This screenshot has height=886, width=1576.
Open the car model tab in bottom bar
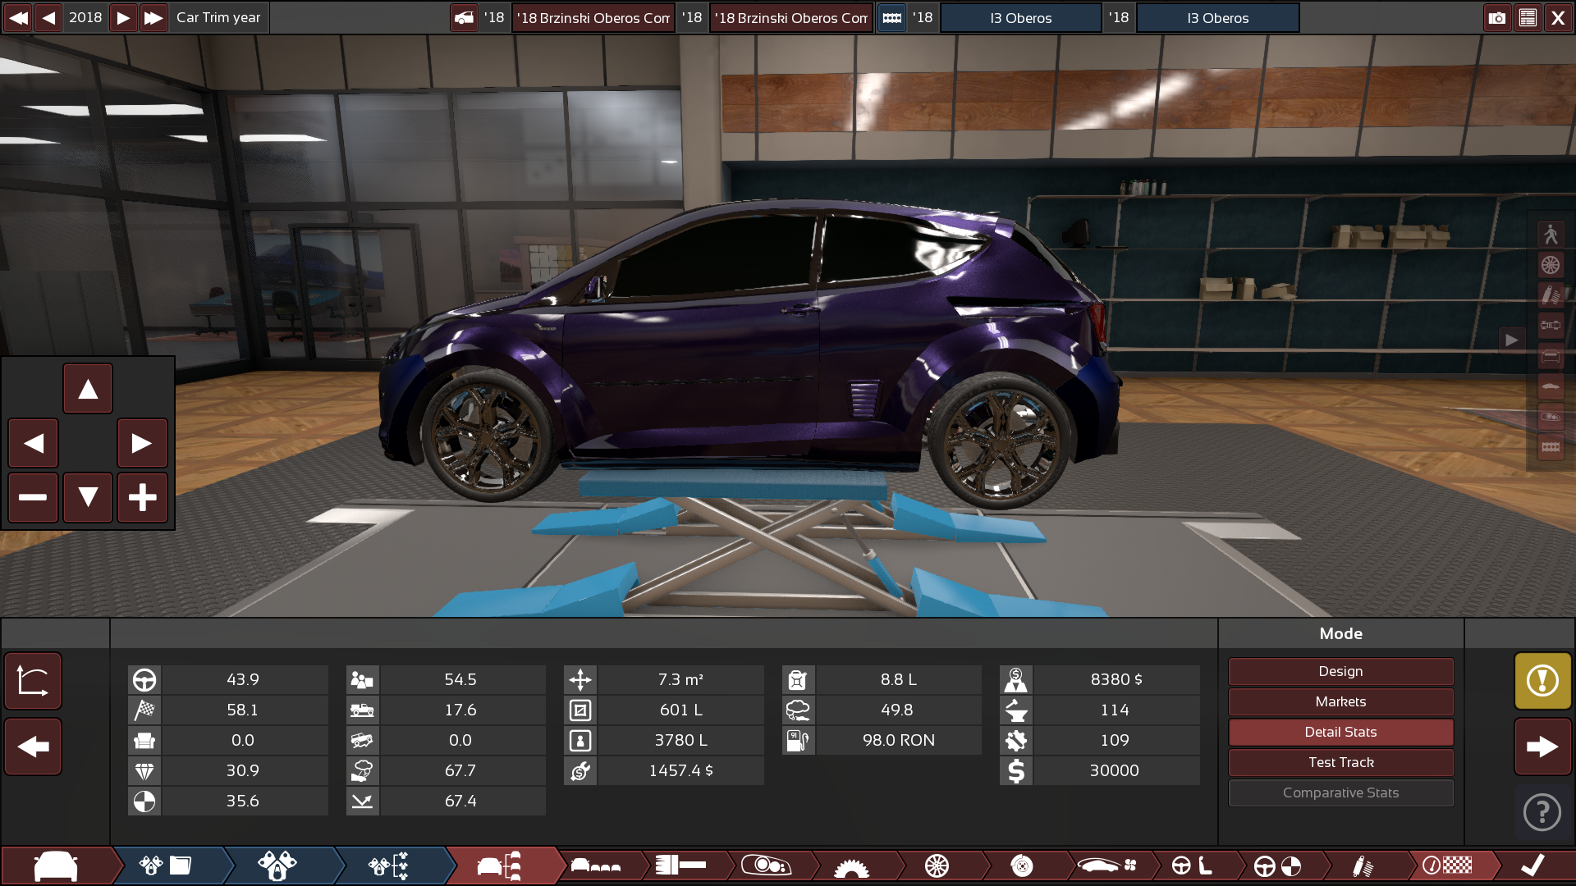pos(56,865)
